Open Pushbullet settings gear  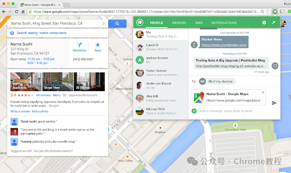(x=264, y=23)
